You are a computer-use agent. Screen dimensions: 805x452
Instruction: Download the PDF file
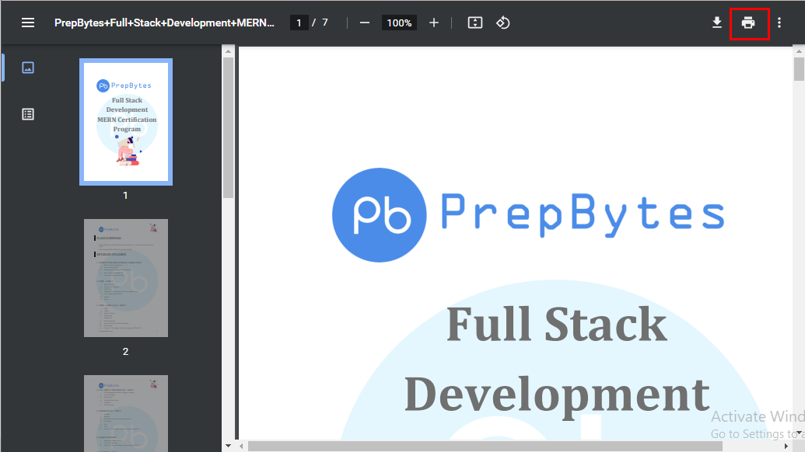pyautogui.click(x=716, y=23)
